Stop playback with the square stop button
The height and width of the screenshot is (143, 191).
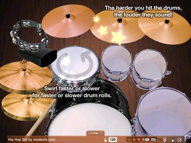click(x=134, y=139)
